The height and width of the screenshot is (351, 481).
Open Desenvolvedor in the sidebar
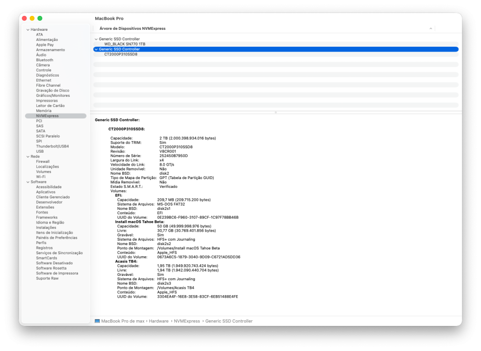49,202
